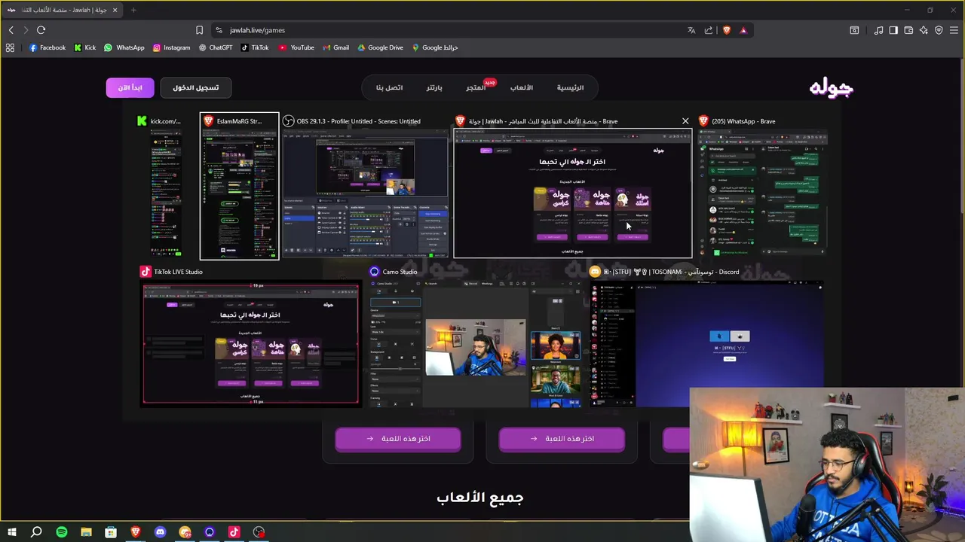Open the Gmail bookmark

335,47
